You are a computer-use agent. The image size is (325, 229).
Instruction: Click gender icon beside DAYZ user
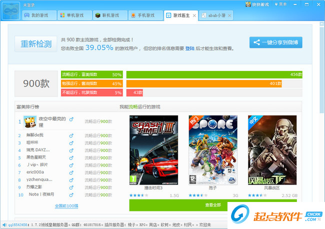(x=71, y=150)
